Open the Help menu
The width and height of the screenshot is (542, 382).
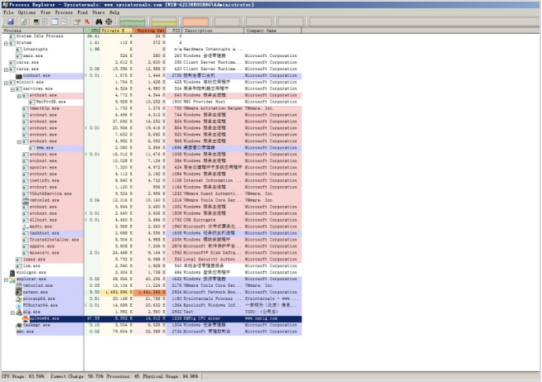click(114, 12)
